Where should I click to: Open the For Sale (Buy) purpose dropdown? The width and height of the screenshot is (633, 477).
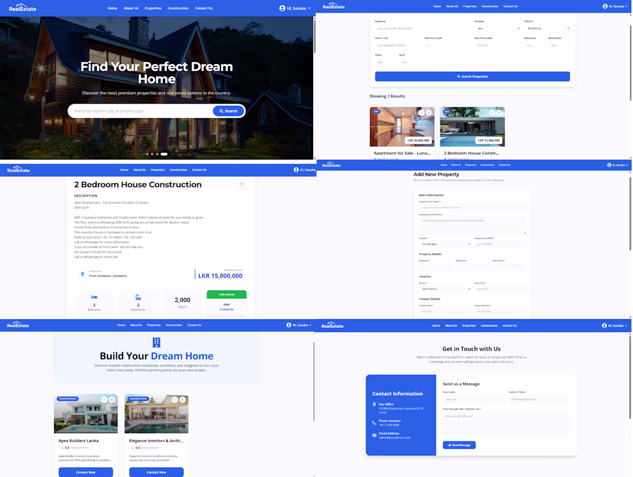(x=445, y=244)
